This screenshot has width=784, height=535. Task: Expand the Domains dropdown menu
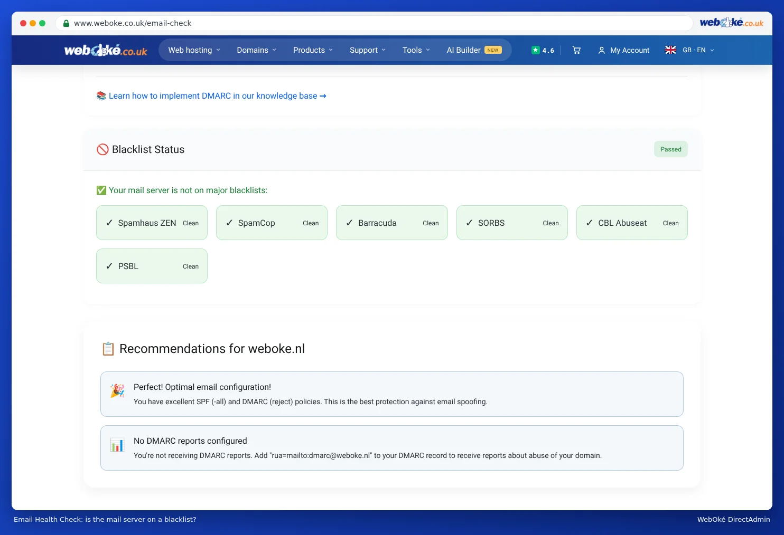256,50
